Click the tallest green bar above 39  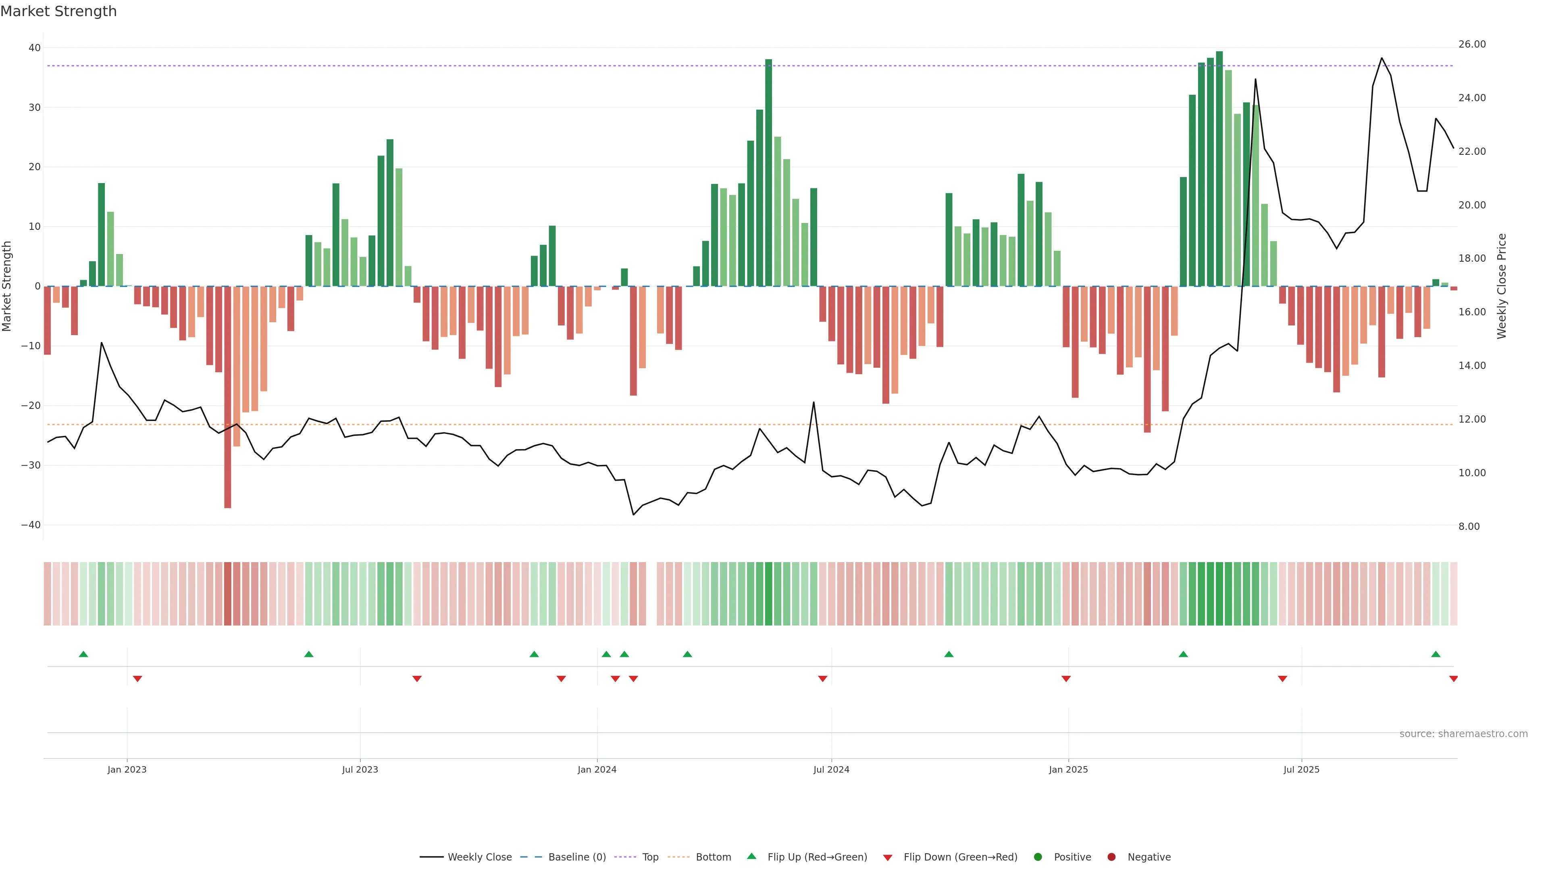click(1219, 168)
